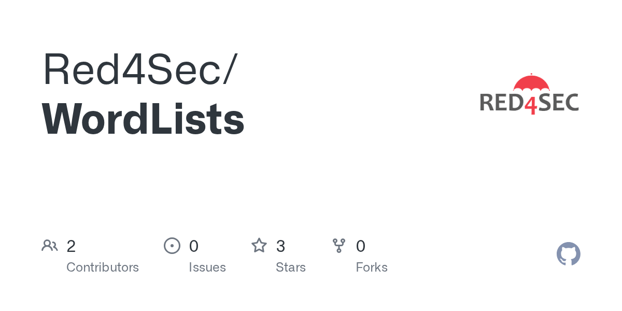Click the Stars label
Viewport: 622px width, 311px height.
point(291,267)
